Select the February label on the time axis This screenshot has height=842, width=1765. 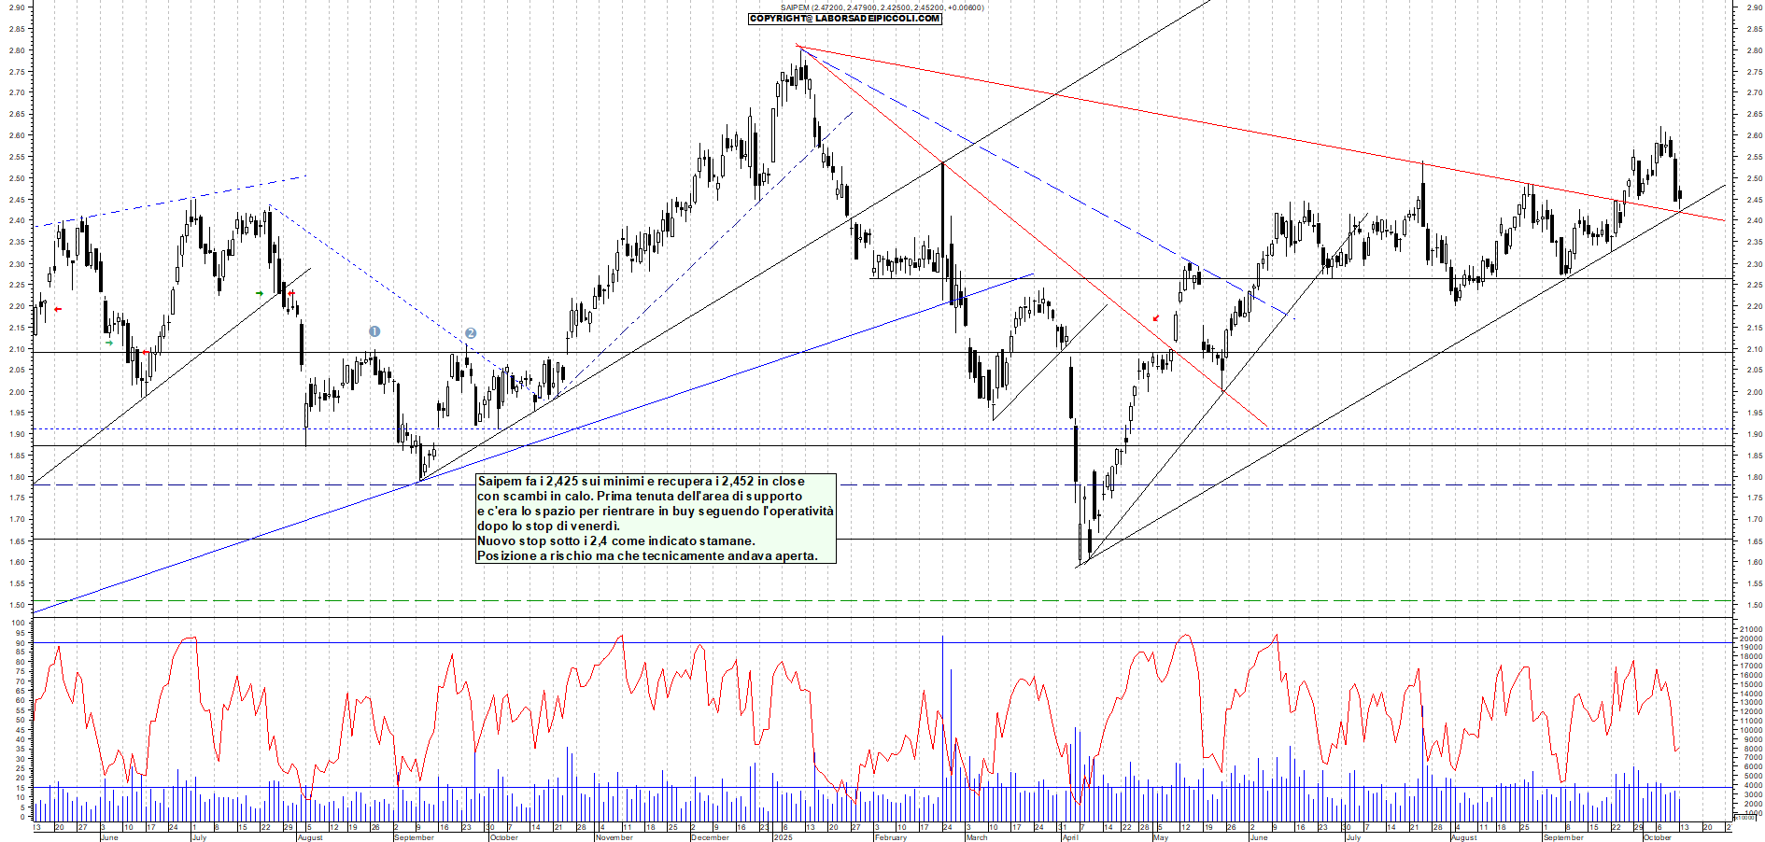tap(890, 837)
